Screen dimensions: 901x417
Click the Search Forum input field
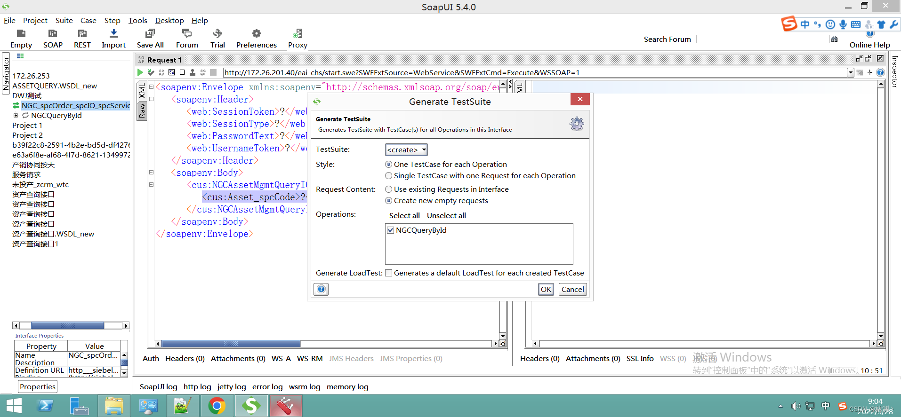tap(763, 39)
